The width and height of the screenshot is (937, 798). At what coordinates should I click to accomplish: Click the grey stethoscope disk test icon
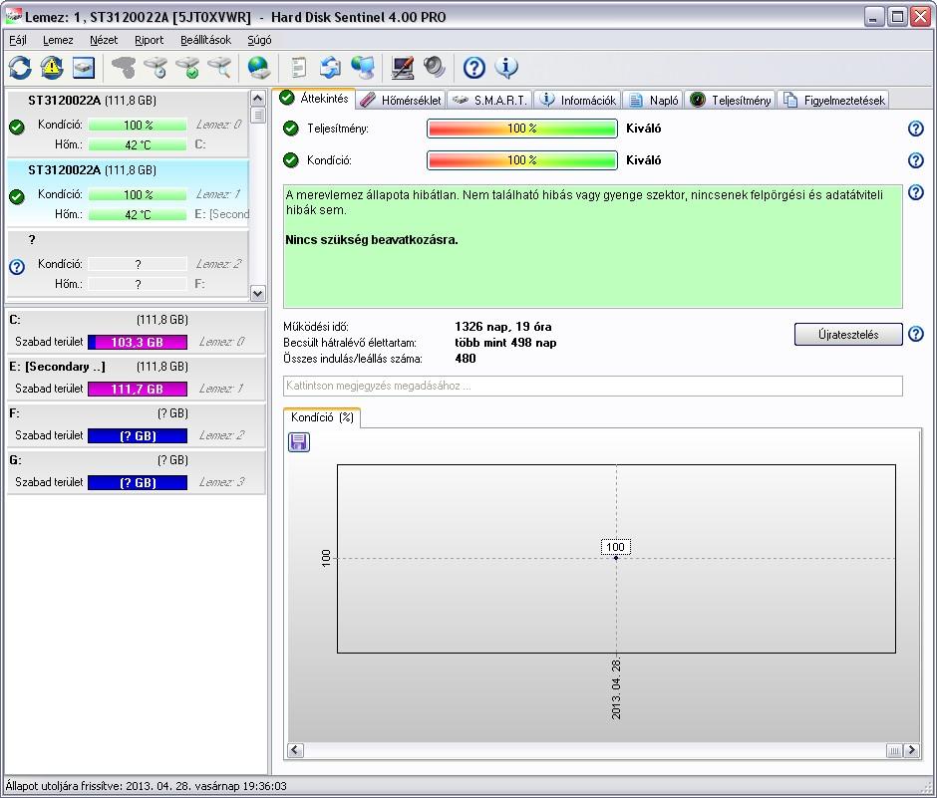124,68
